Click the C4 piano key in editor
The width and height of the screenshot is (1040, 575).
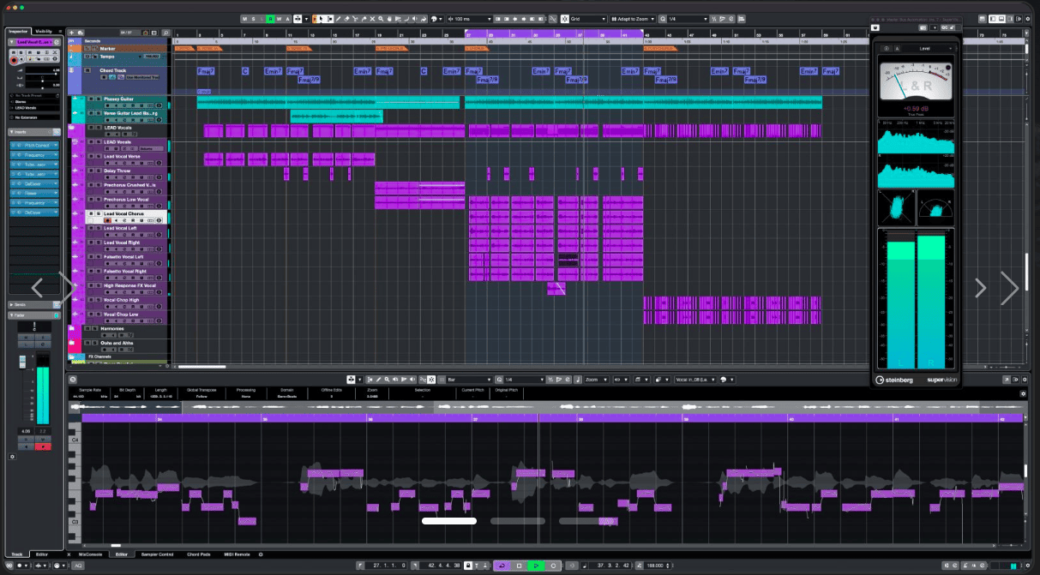point(75,440)
